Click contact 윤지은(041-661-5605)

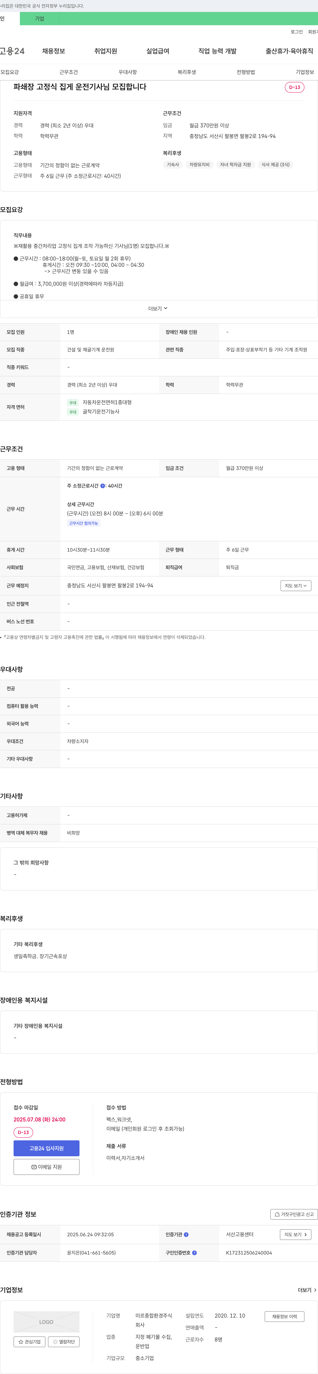click(91, 1253)
